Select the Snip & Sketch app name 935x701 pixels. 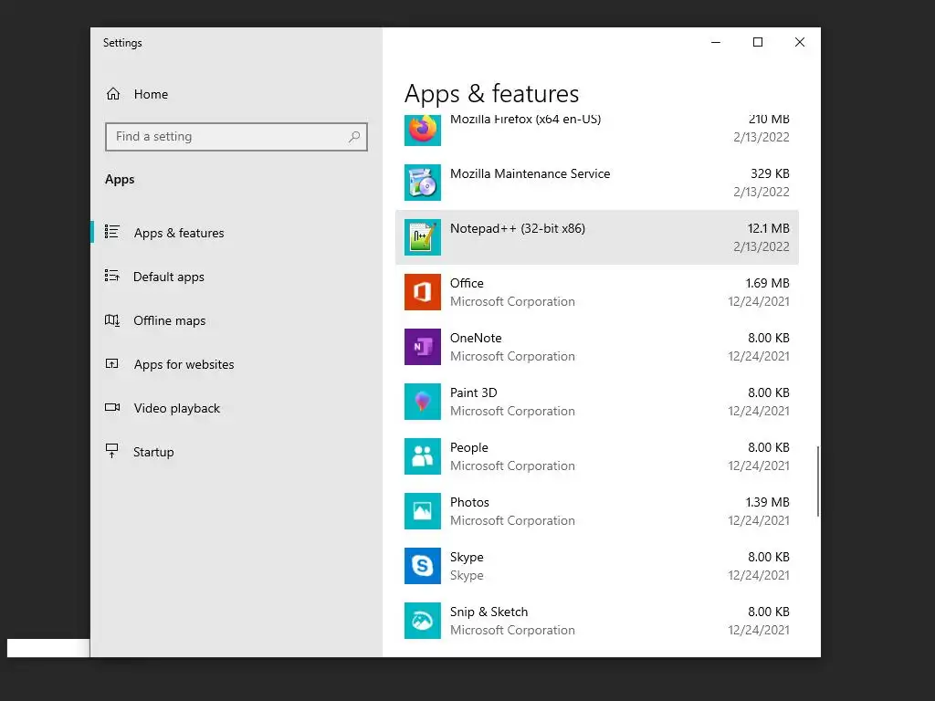[x=489, y=612]
